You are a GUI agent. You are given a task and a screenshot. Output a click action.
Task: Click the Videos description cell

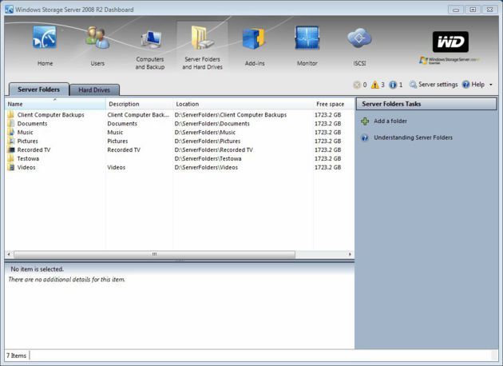point(116,167)
